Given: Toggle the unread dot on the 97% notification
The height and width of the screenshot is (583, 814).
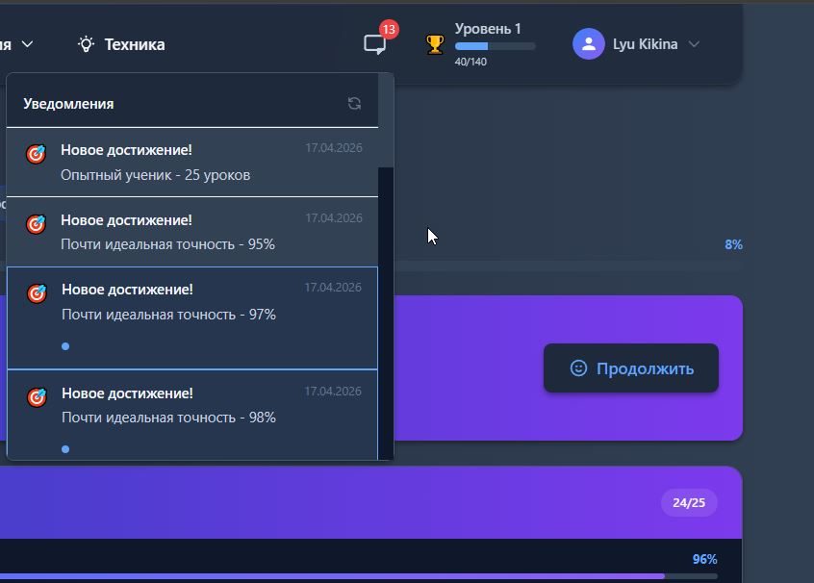Looking at the screenshot, I should coord(65,346).
